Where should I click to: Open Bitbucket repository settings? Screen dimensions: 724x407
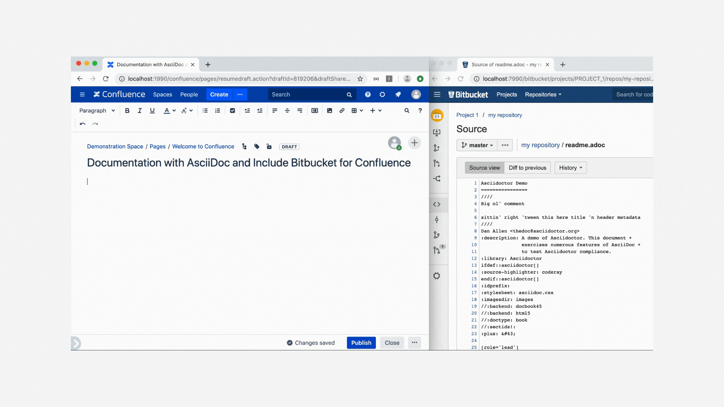pyautogui.click(x=437, y=275)
